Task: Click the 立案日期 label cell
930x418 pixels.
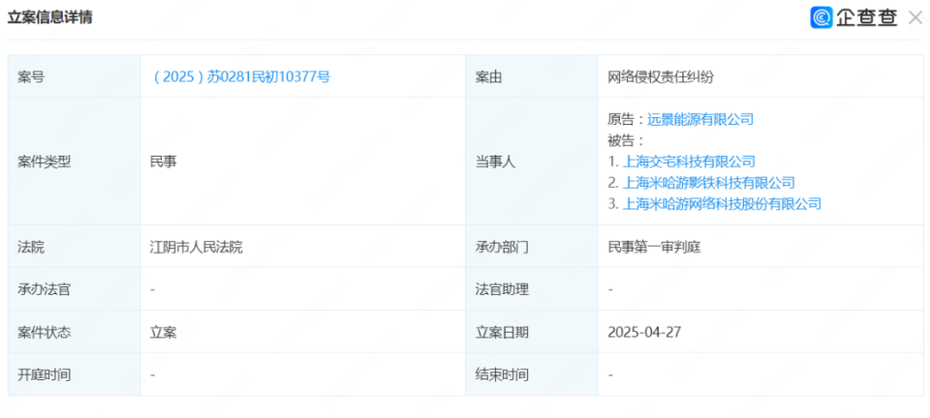Action: click(x=532, y=332)
